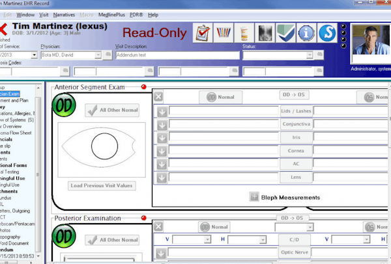The image size is (391, 264).
Task: Open the colored pencils drawing icon
Action: [224, 33]
